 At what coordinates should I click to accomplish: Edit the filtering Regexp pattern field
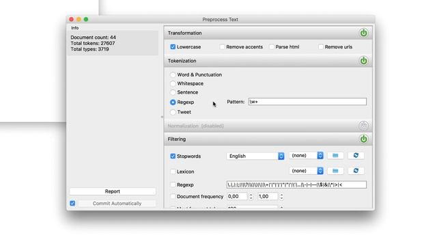pos(296,184)
